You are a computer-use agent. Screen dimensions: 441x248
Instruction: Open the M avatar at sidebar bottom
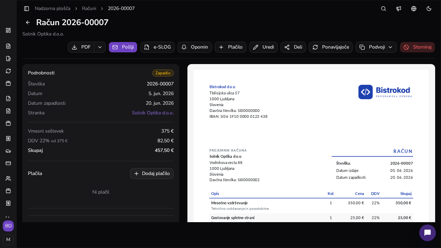pos(8,239)
